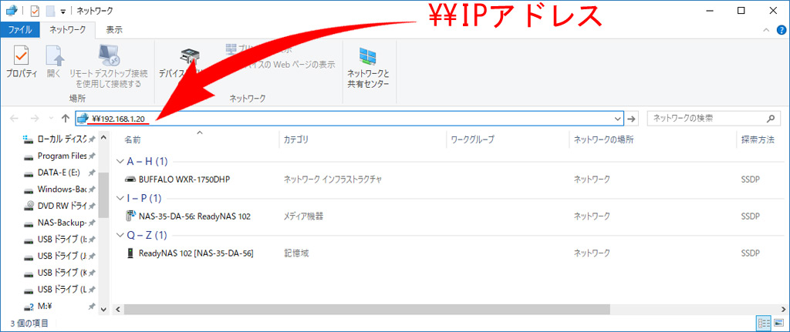Switch to large icons view in status bar
The width and height of the screenshot is (790, 332).
(779, 323)
